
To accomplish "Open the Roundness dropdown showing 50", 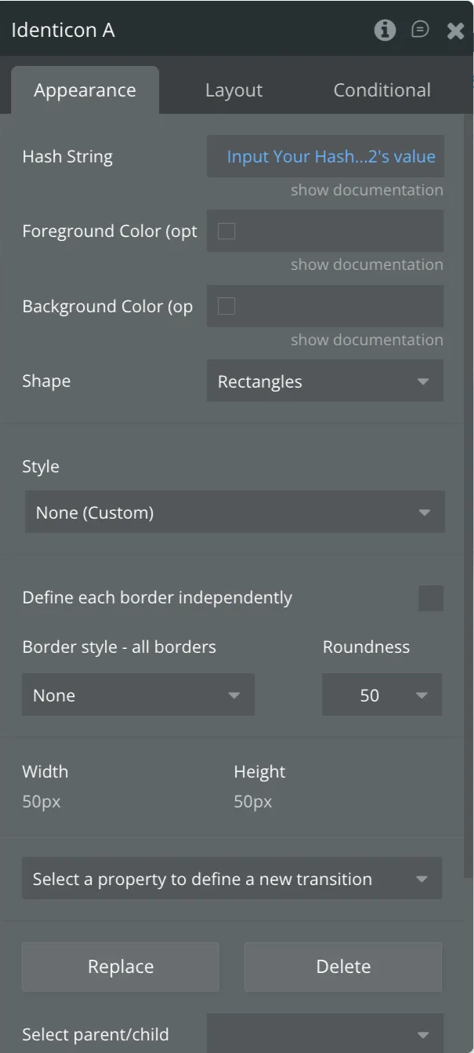I will point(382,695).
